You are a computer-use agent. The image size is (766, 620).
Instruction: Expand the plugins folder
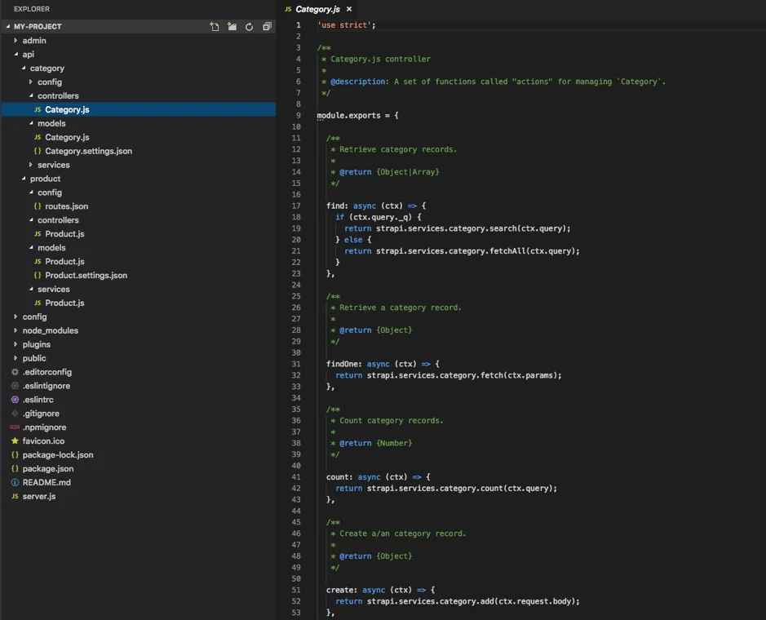(x=15, y=344)
